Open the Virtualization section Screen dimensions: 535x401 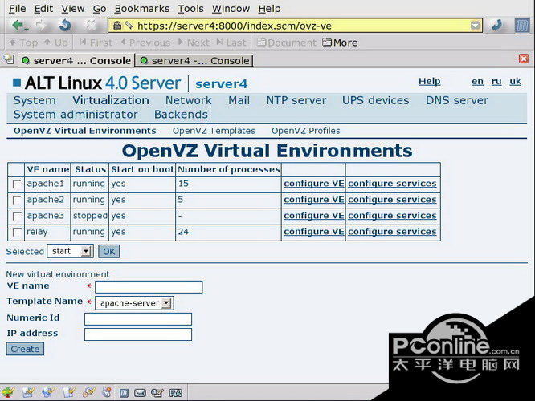coord(111,100)
